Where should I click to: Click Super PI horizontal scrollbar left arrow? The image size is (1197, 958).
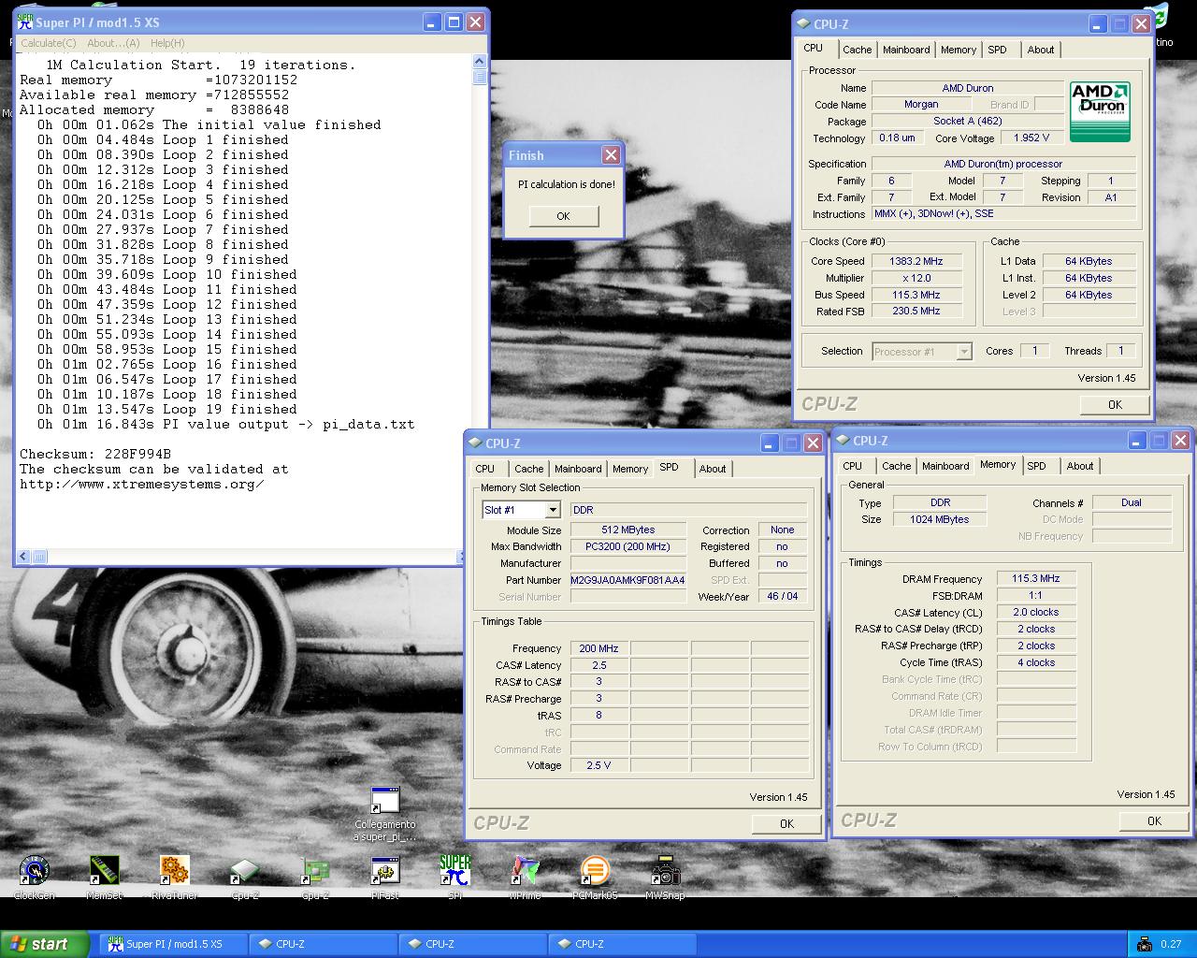coord(25,557)
